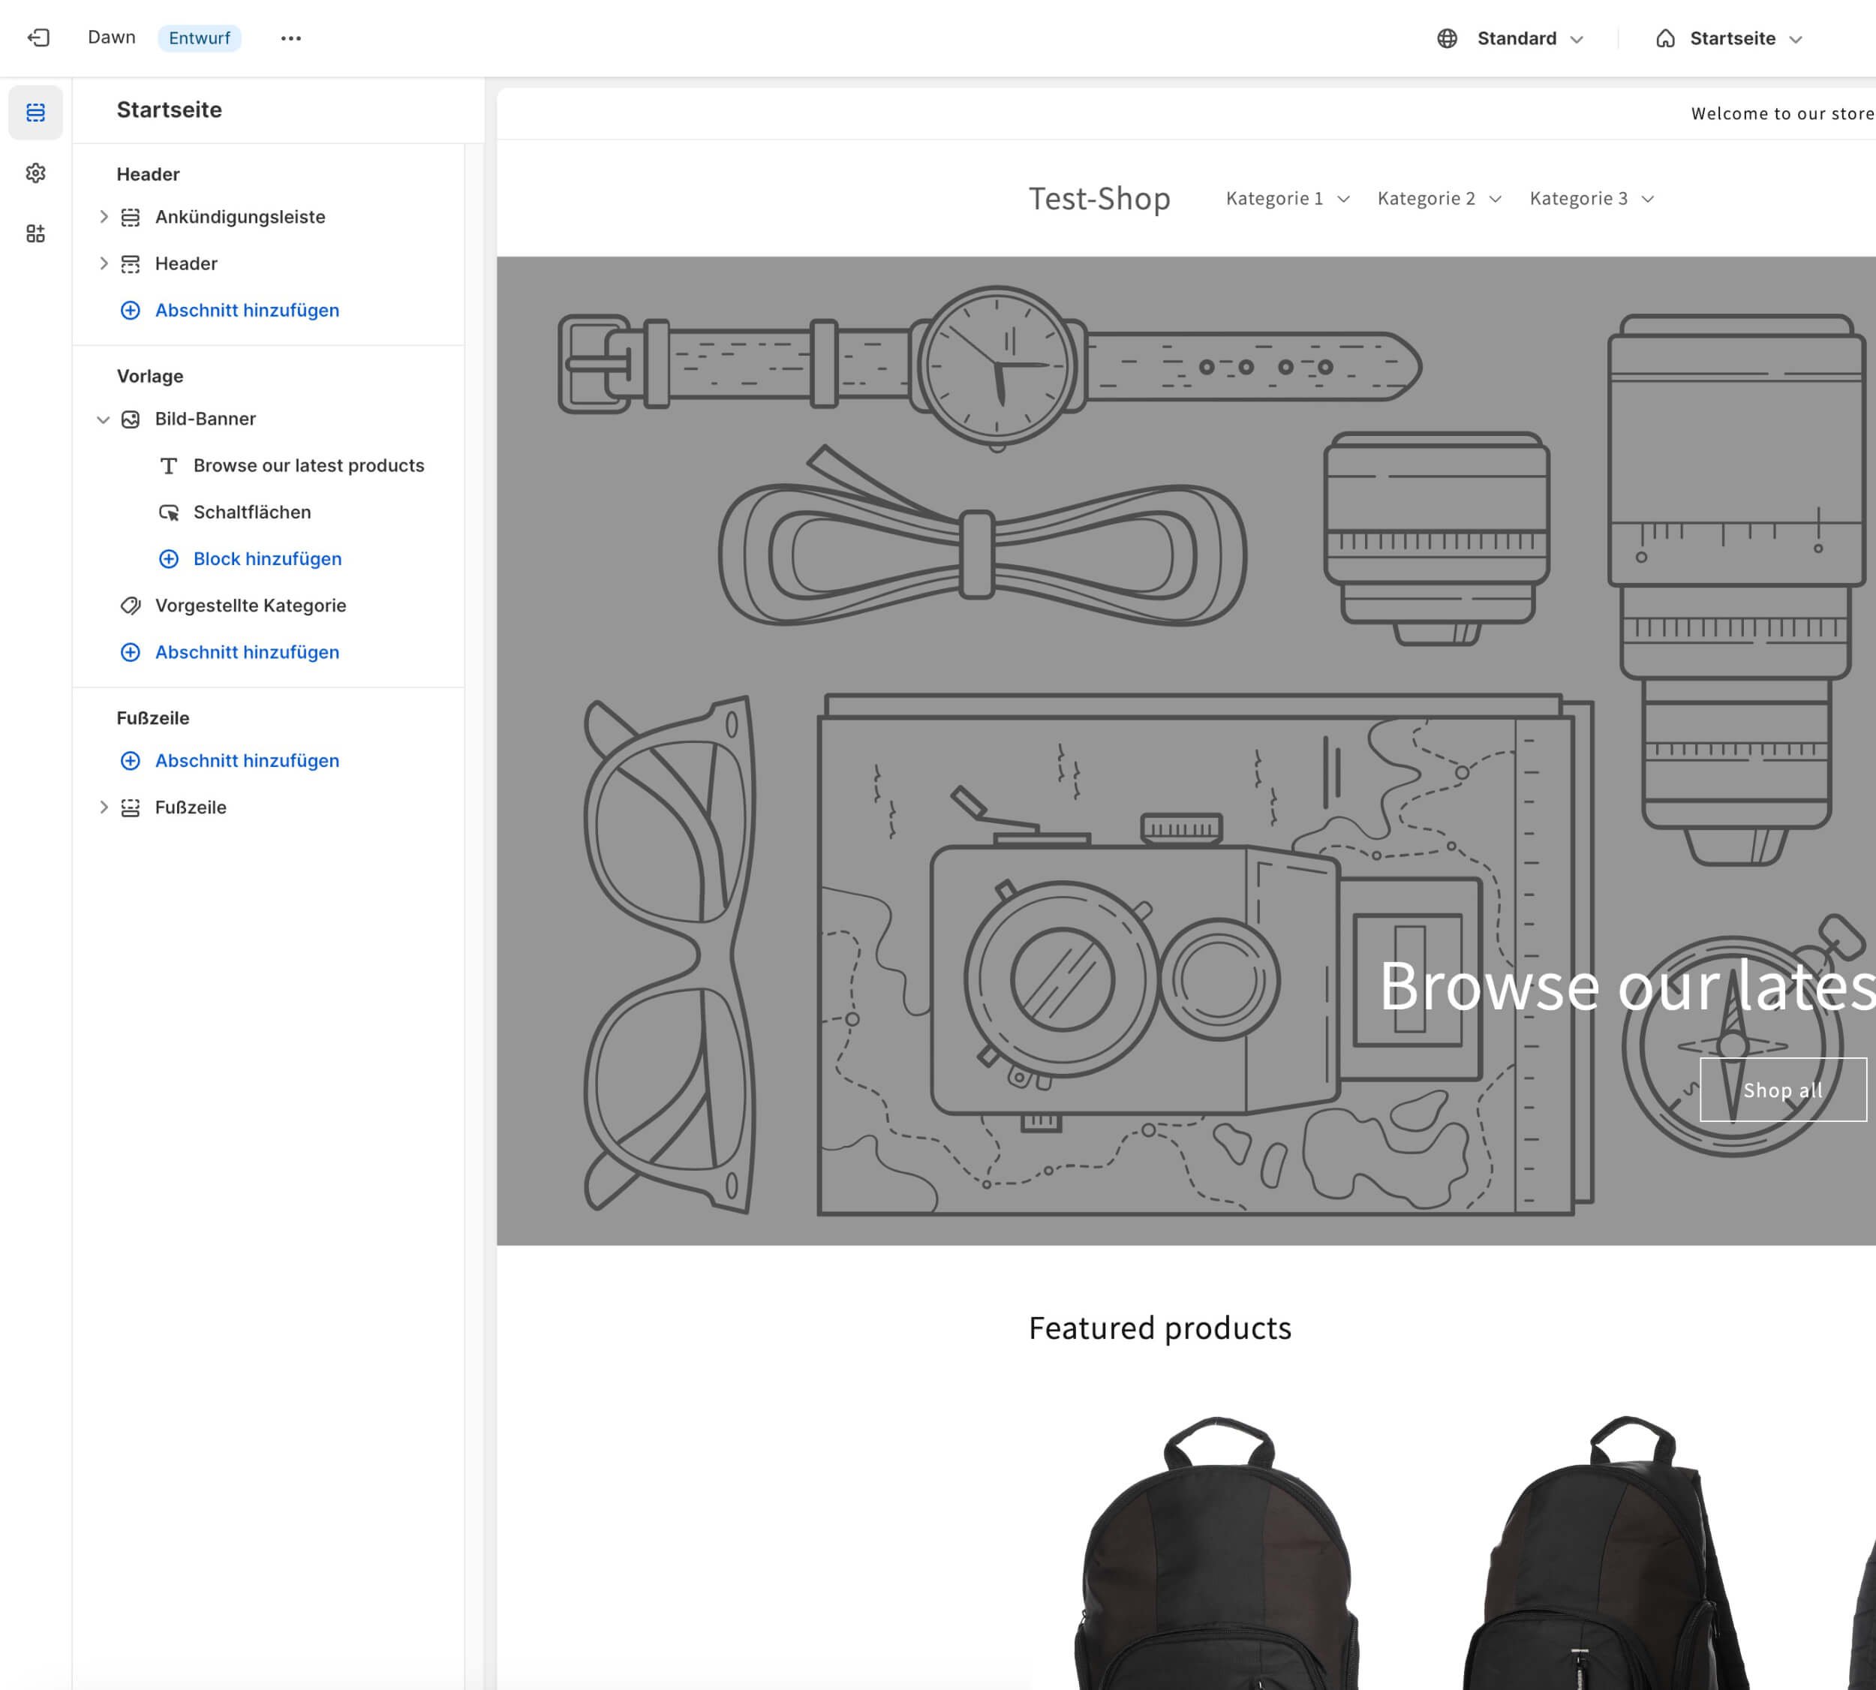Open the three-dot theme actions menu
The width and height of the screenshot is (1876, 1690).
(x=290, y=38)
